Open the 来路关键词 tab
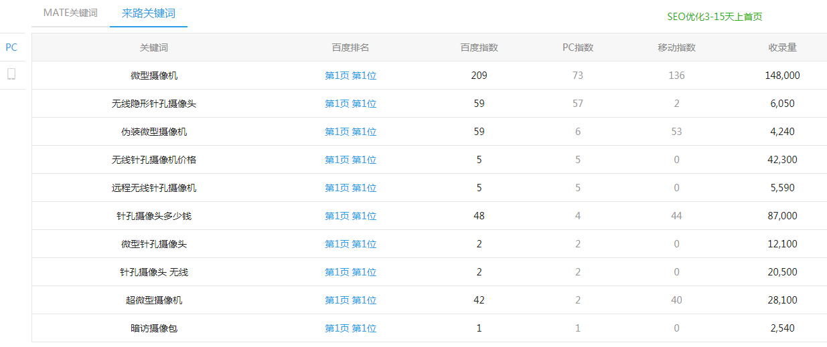827x347 pixels. click(149, 13)
